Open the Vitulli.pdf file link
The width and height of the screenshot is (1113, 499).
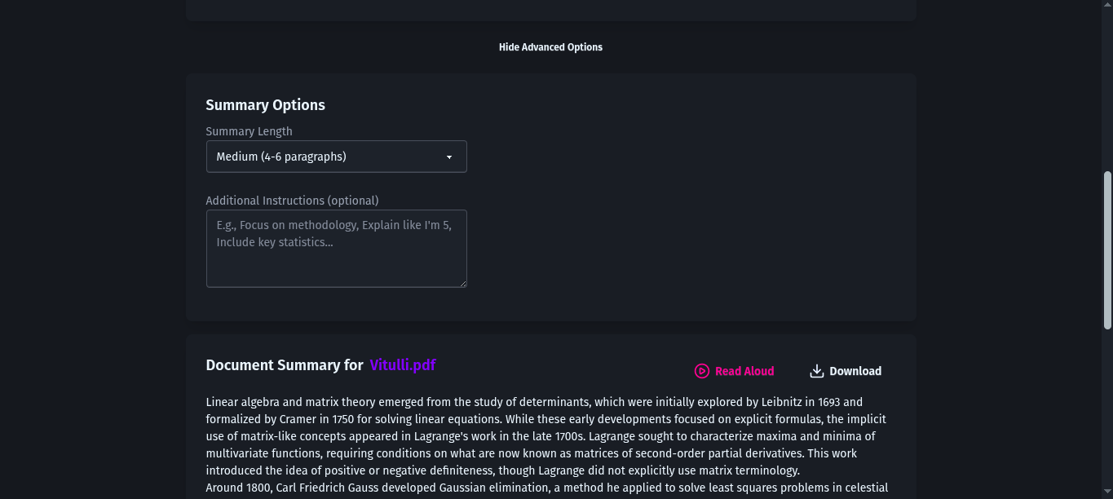402,364
